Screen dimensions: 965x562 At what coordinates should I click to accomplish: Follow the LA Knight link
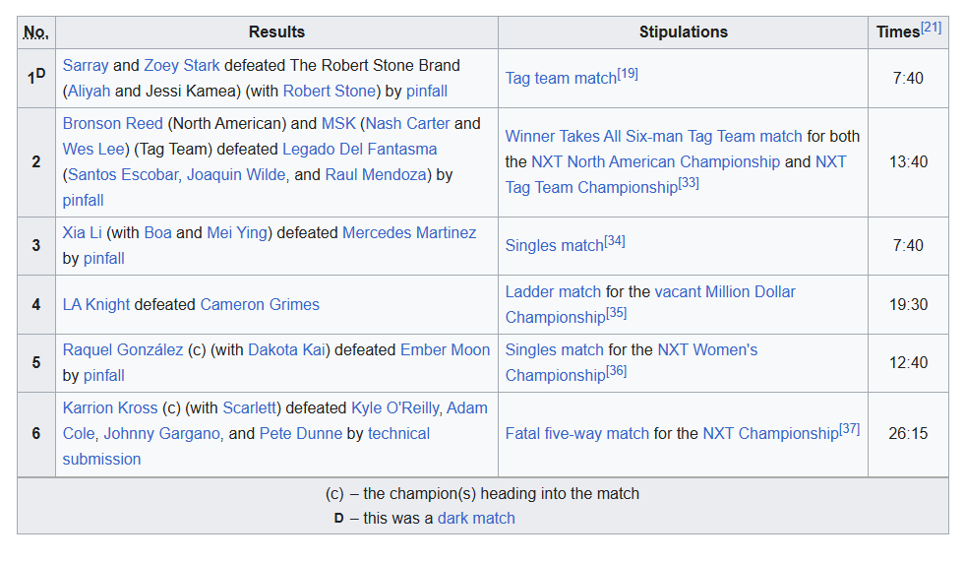(x=96, y=305)
